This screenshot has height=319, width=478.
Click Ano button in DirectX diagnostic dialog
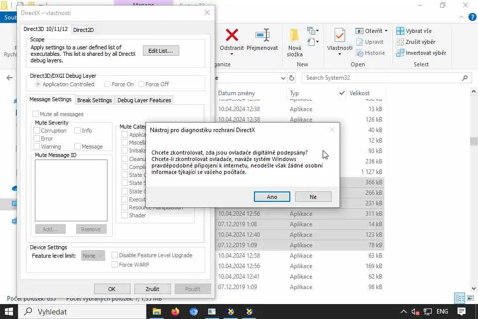[272, 197]
